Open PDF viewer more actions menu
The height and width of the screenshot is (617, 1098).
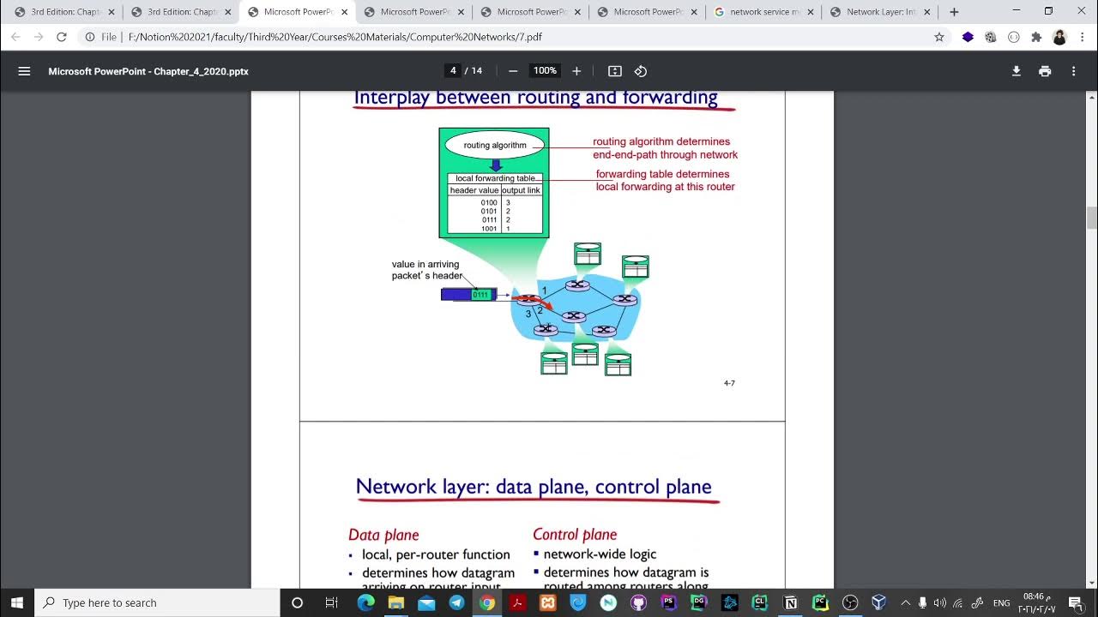click(1073, 71)
